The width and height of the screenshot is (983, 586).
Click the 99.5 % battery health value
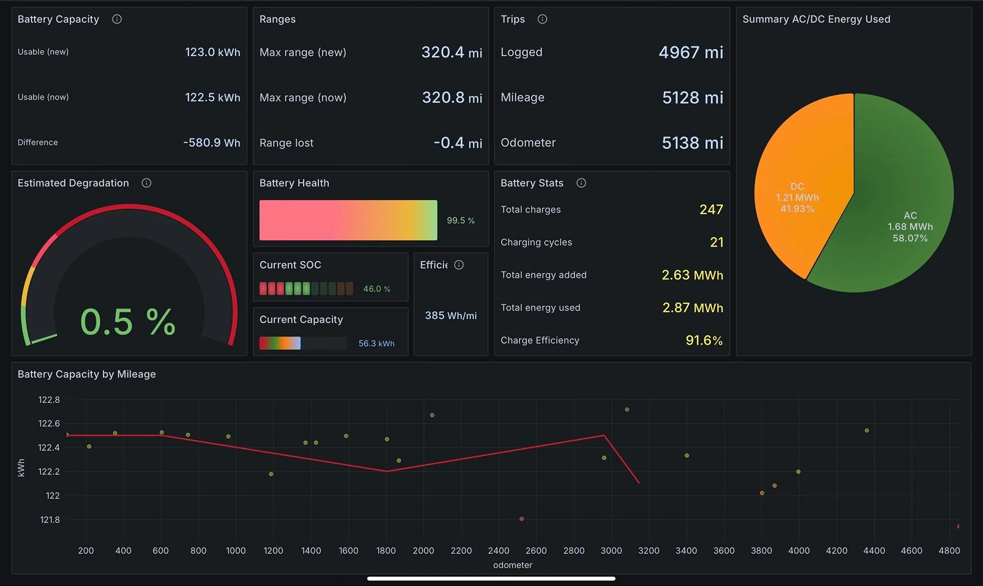(460, 220)
